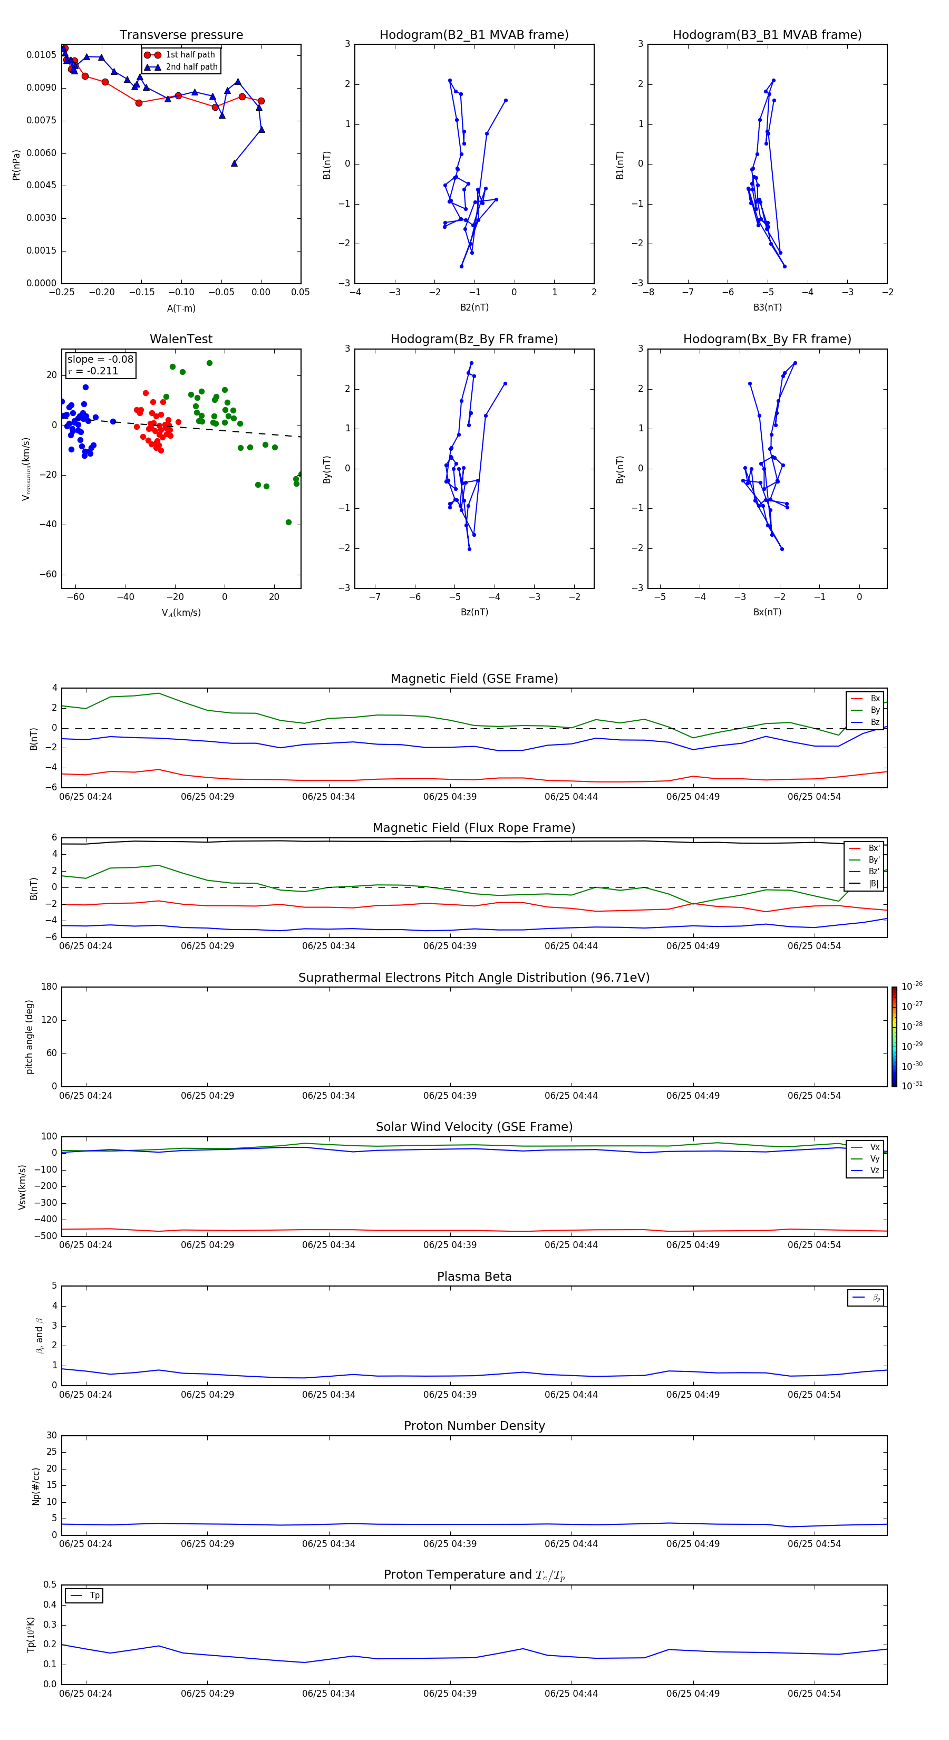Screen dimensions: 949x1740
Task: Click the Bx legend entry in GSE panel
Action: click(865, 699)
